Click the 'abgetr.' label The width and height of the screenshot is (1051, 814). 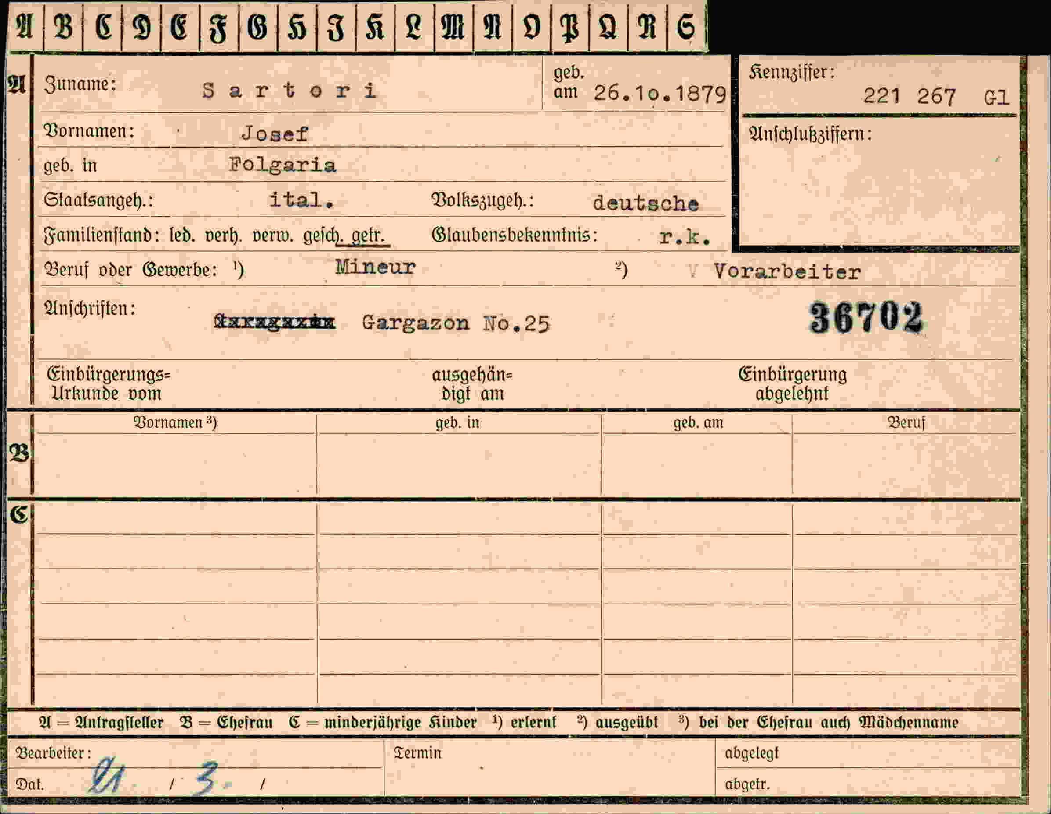coord(747,785)
